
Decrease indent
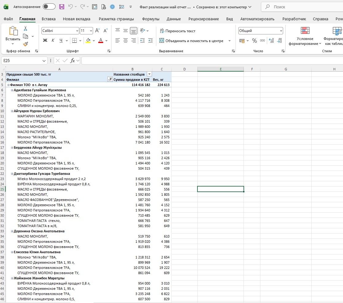pyautogui.click(x=142, y=41)
